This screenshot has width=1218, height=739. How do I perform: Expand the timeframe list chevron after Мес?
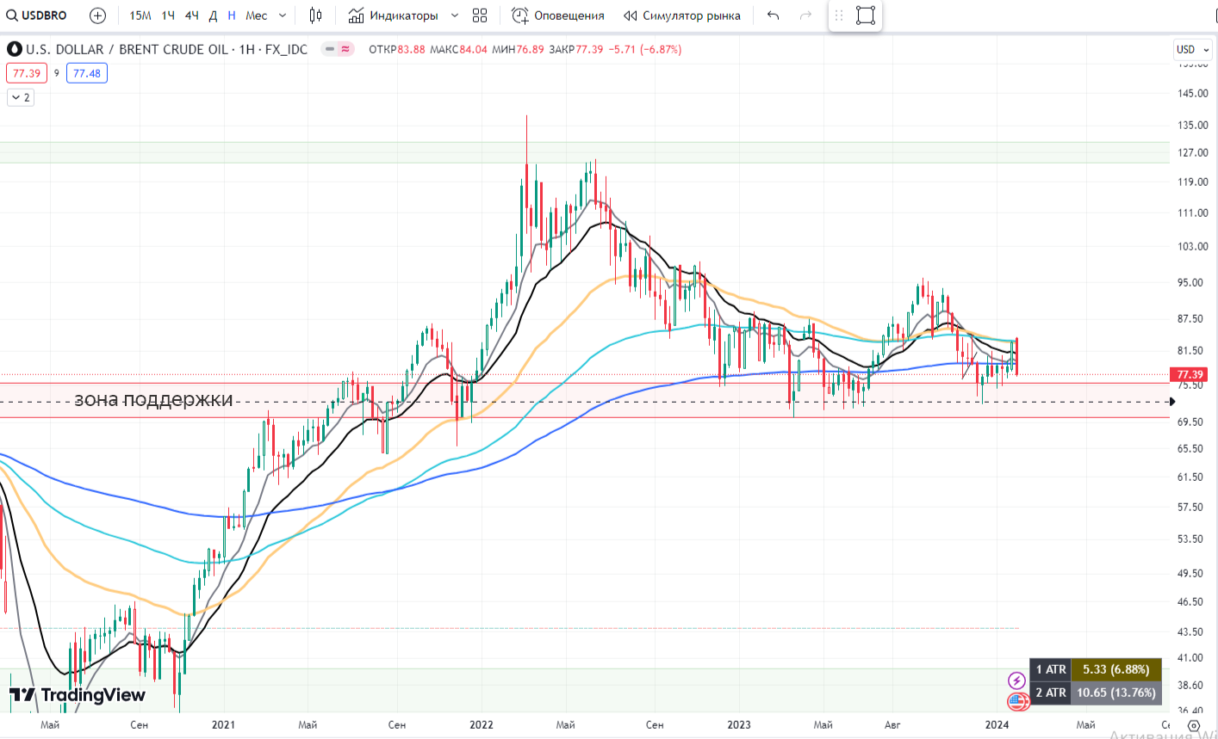pos(283,15)
